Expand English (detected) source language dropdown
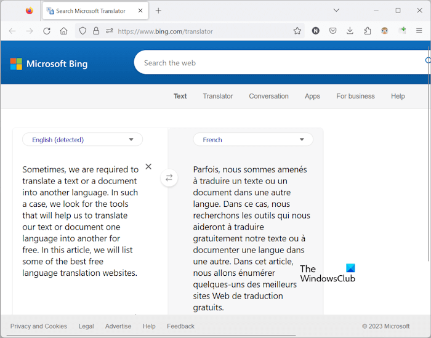The height and width of the screenshot is (338, 431). pos(83,140)
